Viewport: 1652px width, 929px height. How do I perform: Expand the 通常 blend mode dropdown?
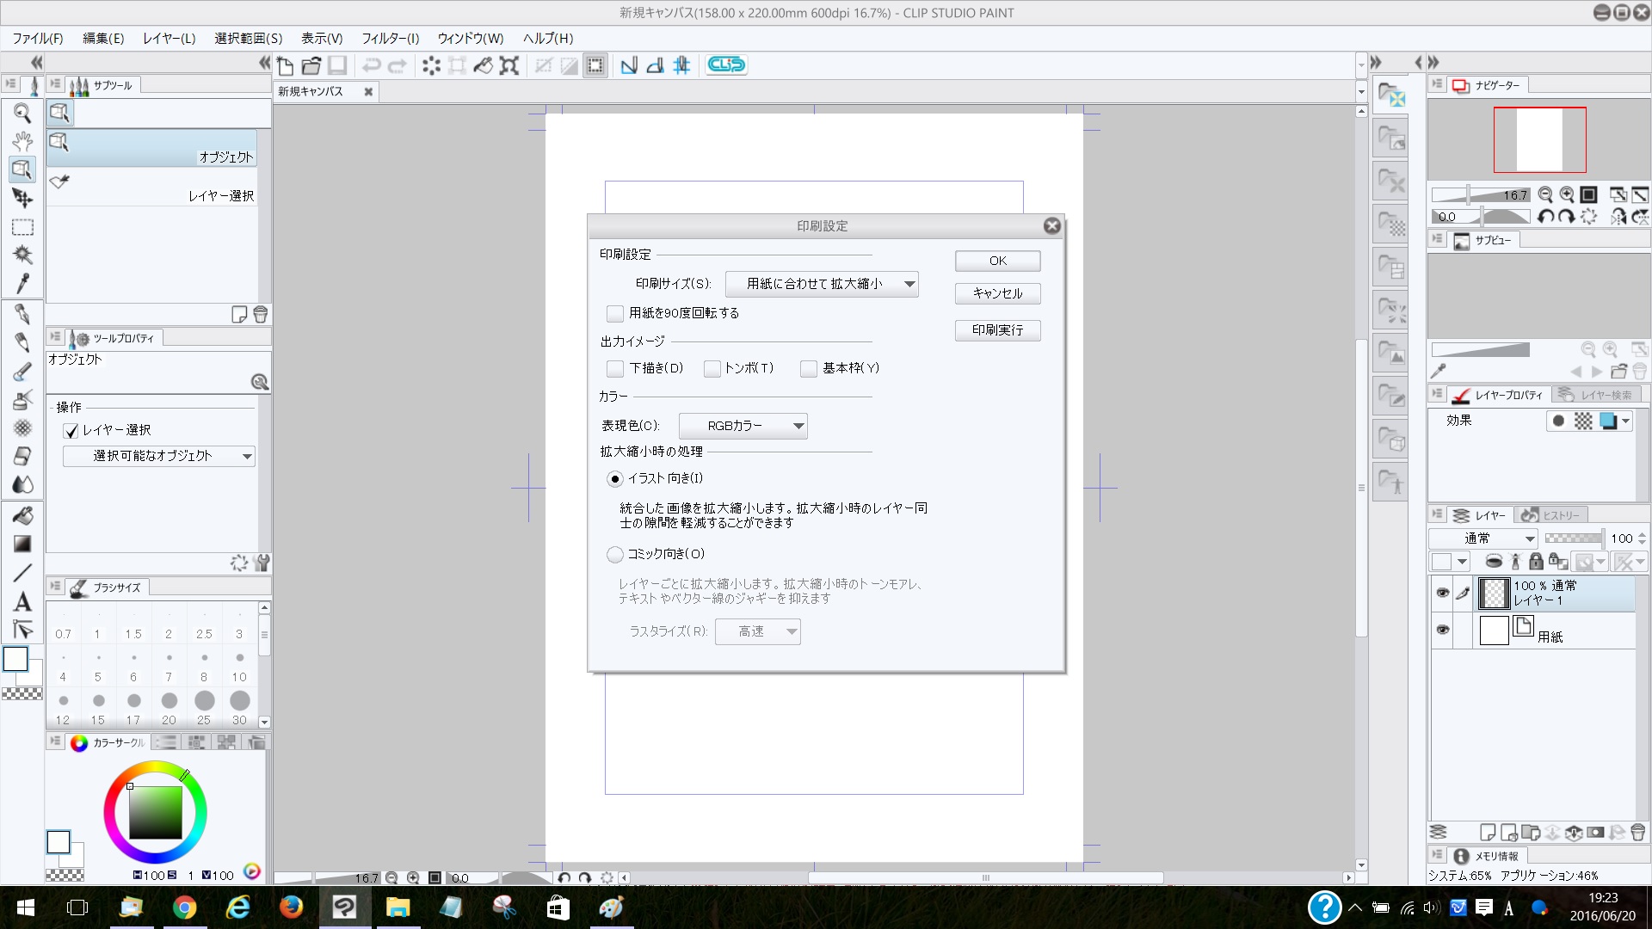(1483, 538)
